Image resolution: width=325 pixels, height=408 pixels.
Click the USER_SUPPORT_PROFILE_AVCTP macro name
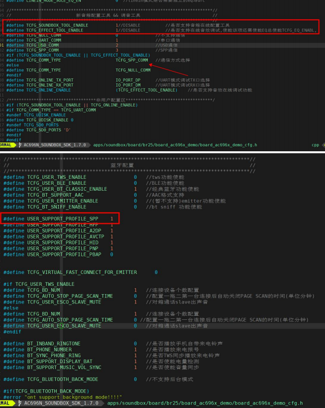pyautogui.click(x=65, y=237)
